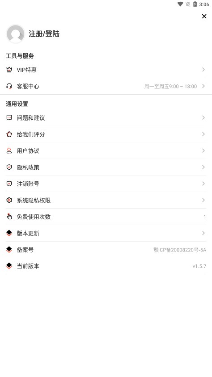Tap the shield icon for 隐私政策
Screen dimensions: 212x377
(9, 167)
